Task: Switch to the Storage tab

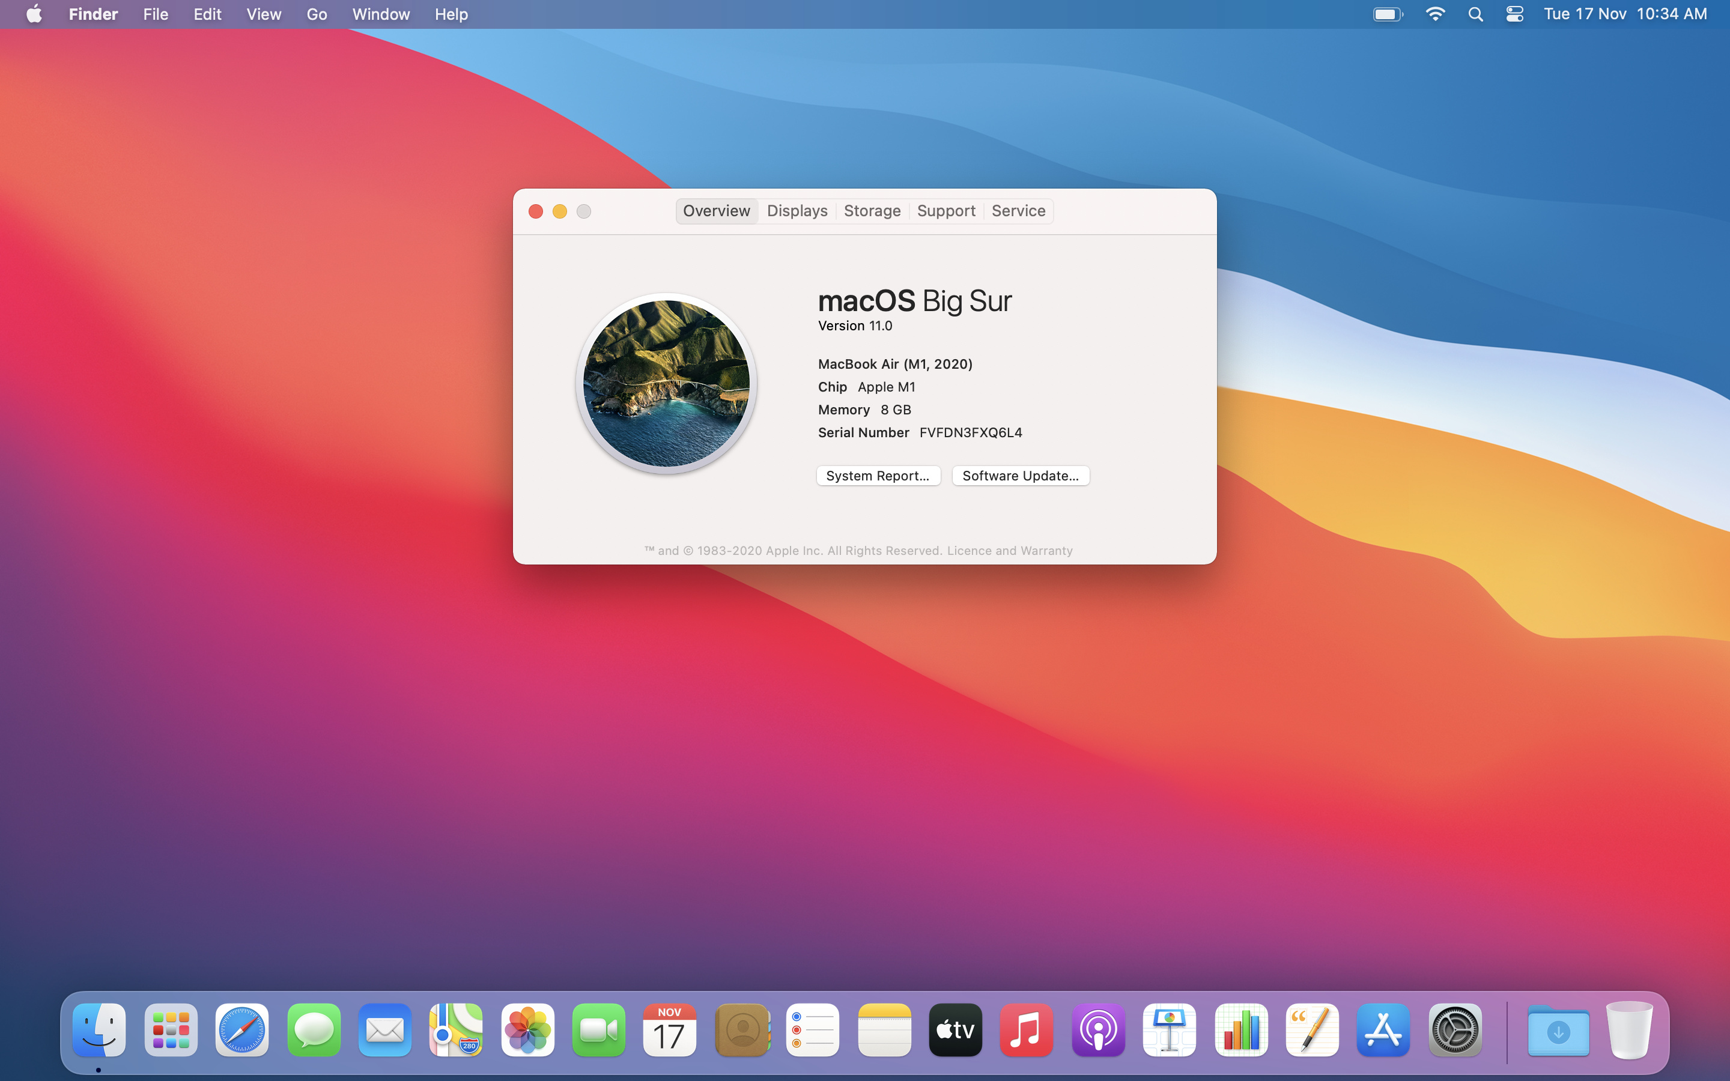Action: (872, 211)
